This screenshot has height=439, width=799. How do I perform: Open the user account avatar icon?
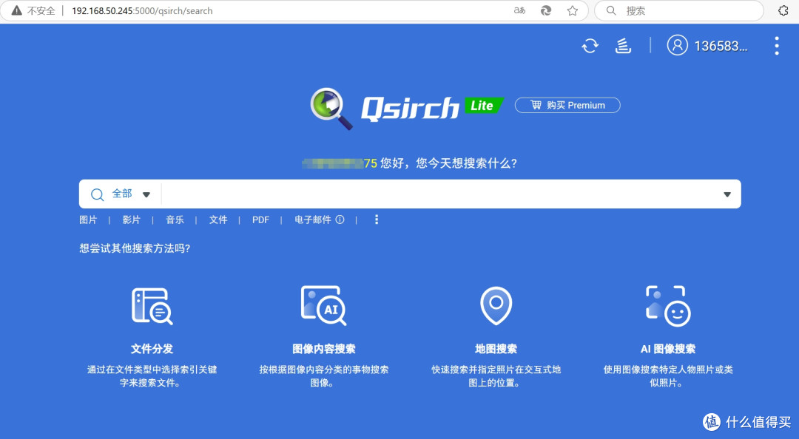point(677,45)
